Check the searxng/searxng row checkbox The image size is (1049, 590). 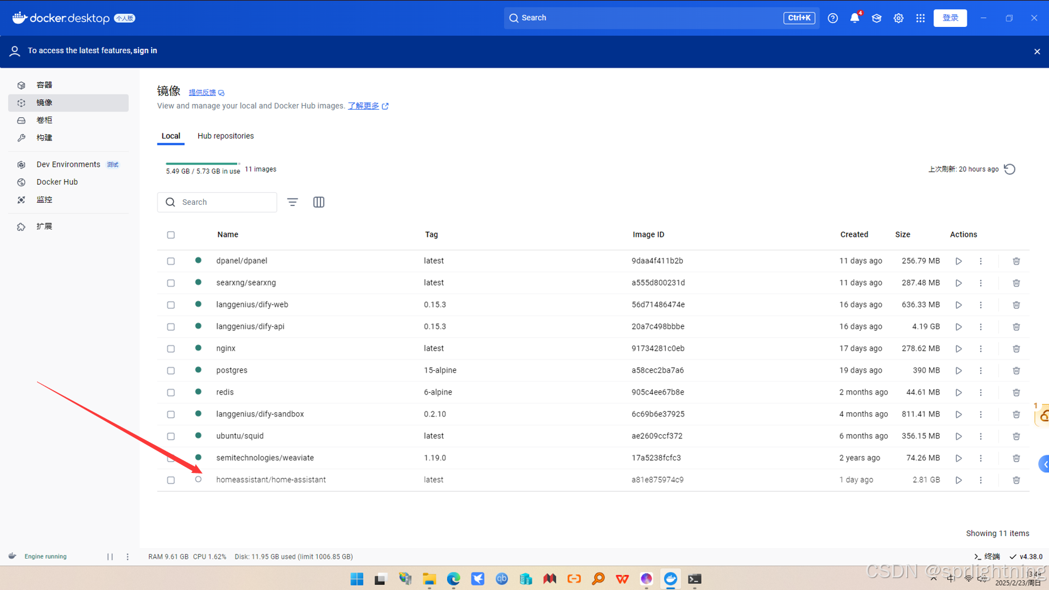pyautogui.click(x=171, y=283)
